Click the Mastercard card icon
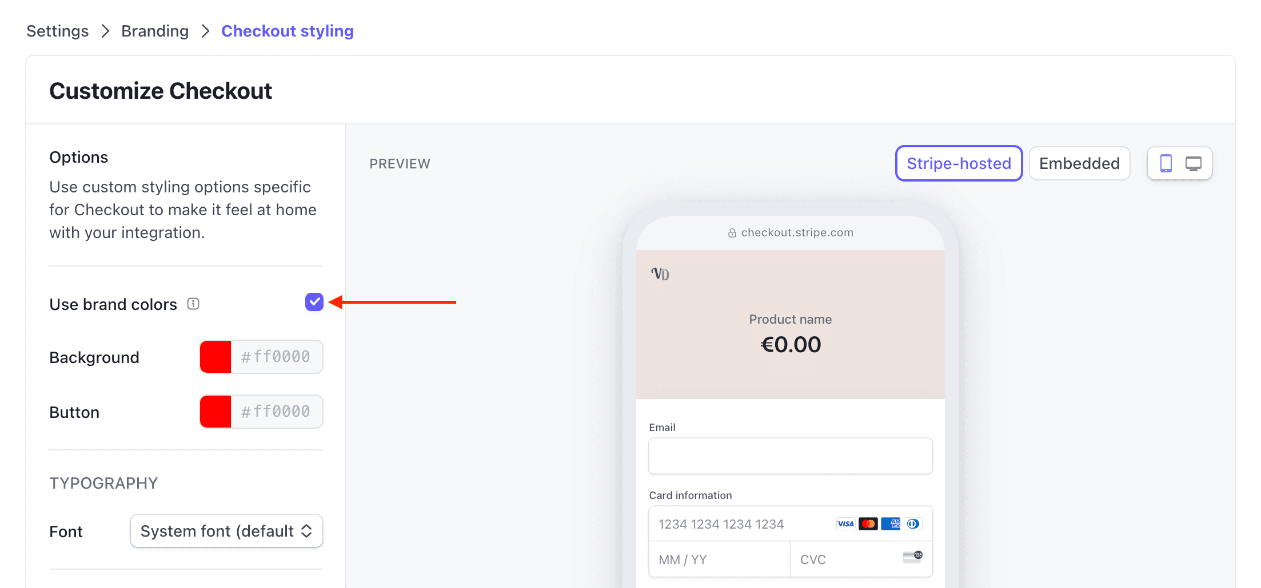The height and width of the screenshot is (588, 1261). 868,524
